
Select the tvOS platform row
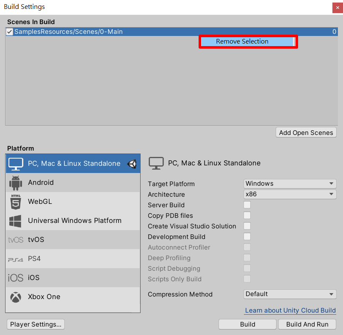click(73, 240)
